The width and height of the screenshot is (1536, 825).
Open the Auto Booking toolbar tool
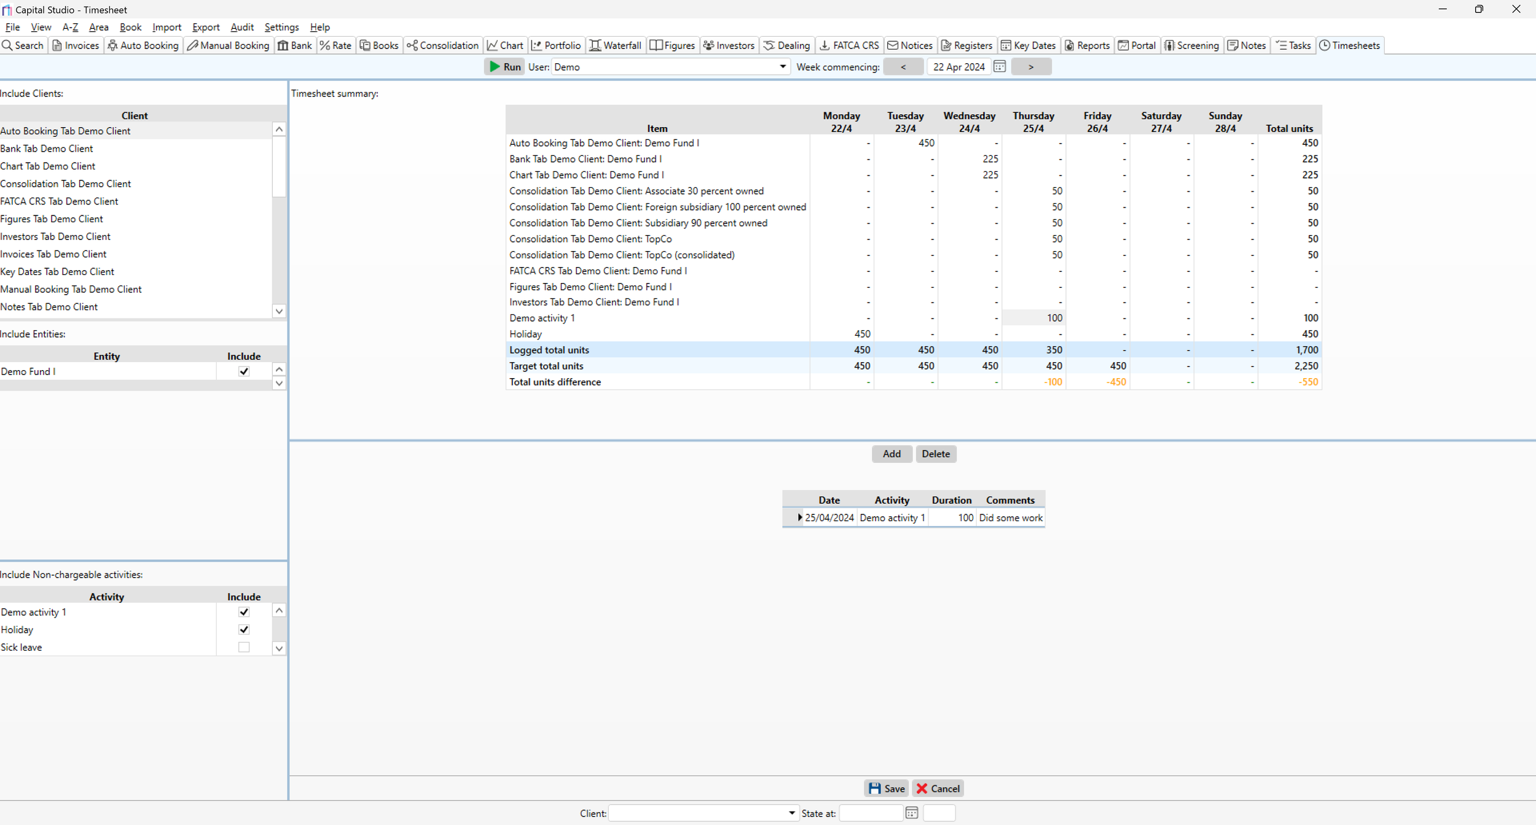(x=143, y=45)
